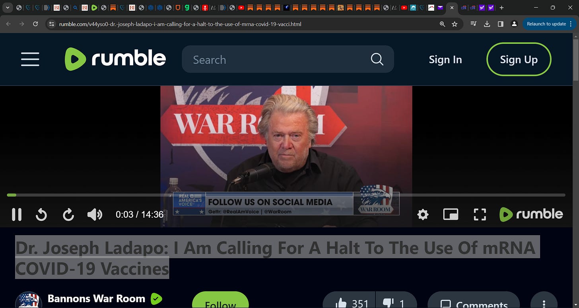This screenshot has height=308, width=579.
Task: Click Relaunch to update button
Action: [x=546, y=24]
